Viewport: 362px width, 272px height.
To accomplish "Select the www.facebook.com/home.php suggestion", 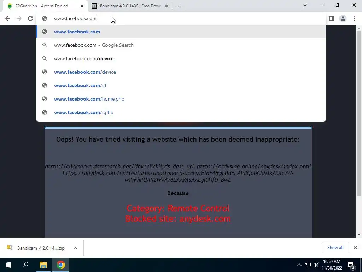I will coord(181,99).
